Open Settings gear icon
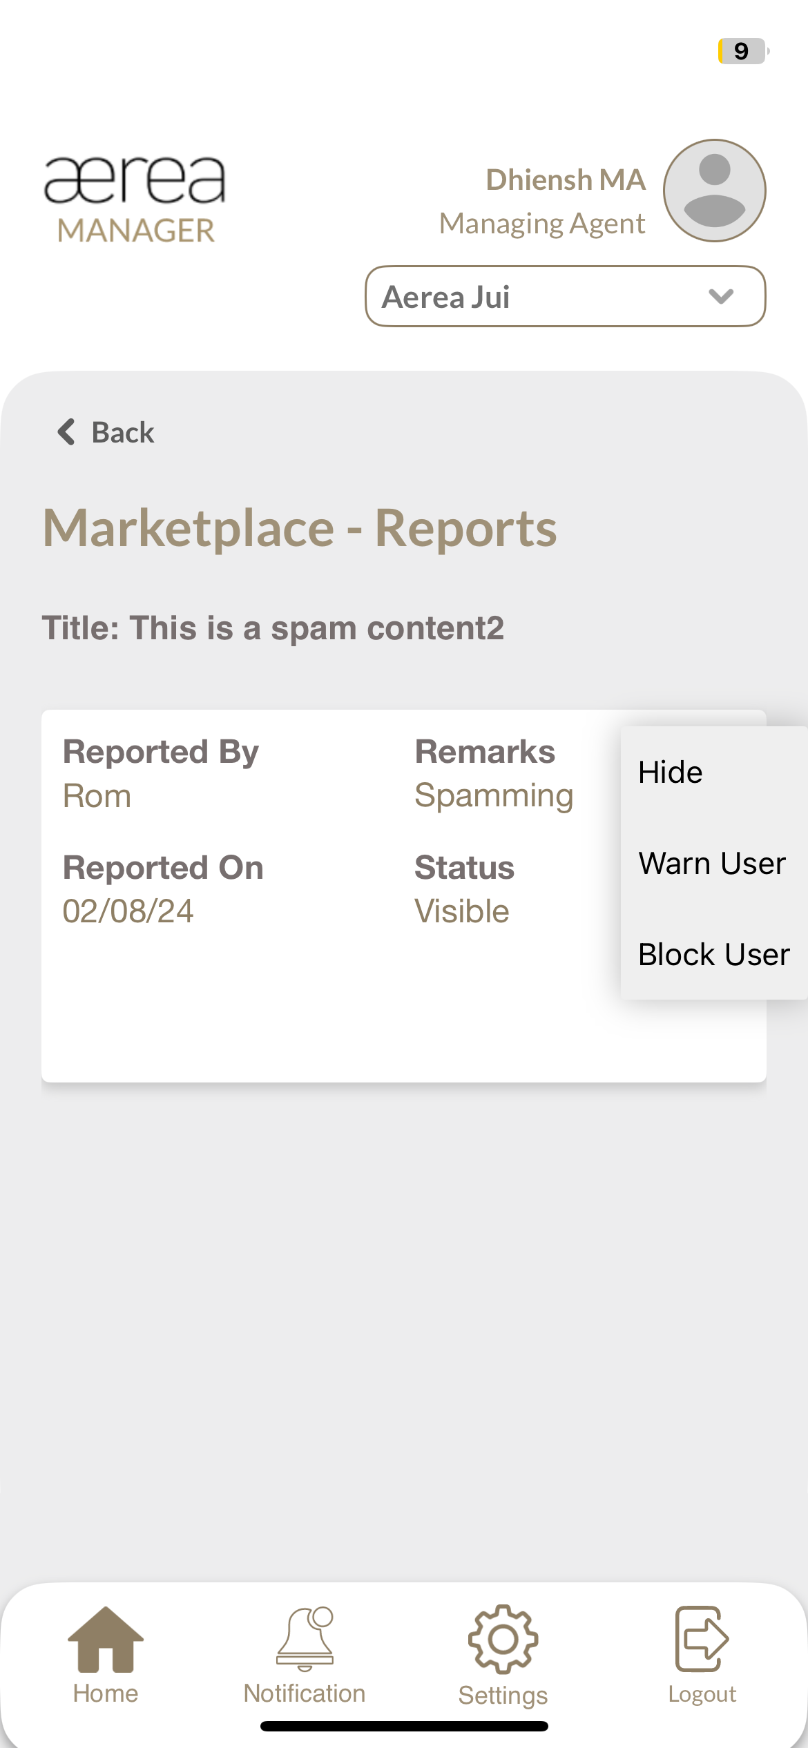808x1748 pixels. coord(503,1639)
